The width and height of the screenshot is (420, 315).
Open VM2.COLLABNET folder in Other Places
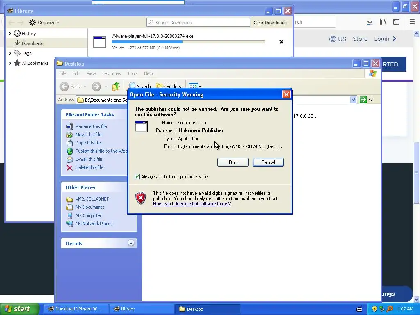pyautogui.click(x=92, y=199)
